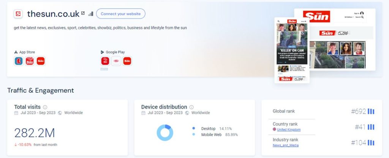389x158 pixels.
Task: Click the bar-chart icon beside the domain name
Action: click(x=91, y=14)
